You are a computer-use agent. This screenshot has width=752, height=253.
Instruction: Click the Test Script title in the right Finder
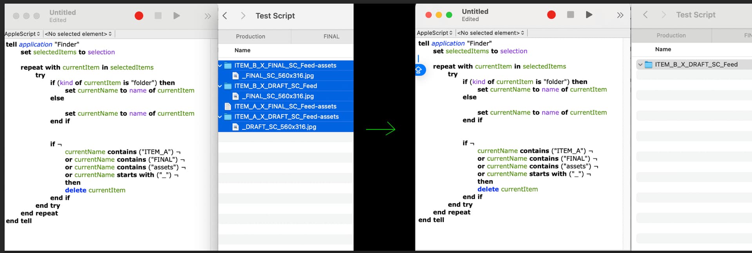click(696, 14)
